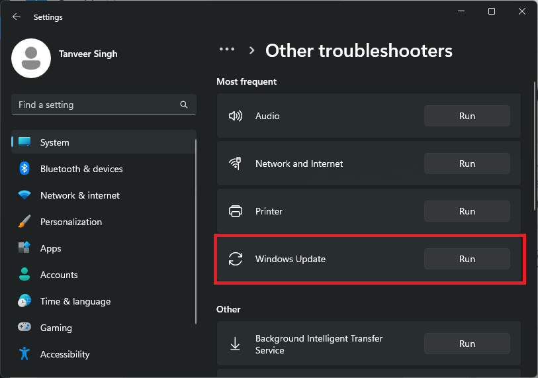
Task: Click the Time & language globe icon
Action: point(24,301)
